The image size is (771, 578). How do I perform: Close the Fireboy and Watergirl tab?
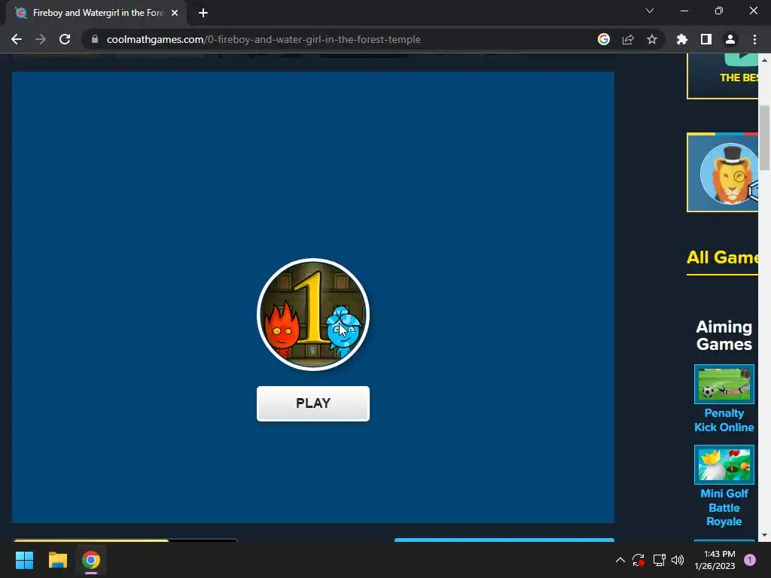[175, 13]
